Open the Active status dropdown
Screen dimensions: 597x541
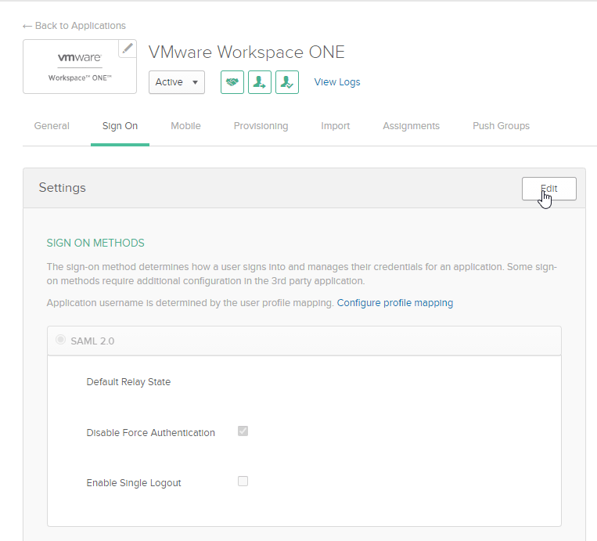(x=177, y=82)
